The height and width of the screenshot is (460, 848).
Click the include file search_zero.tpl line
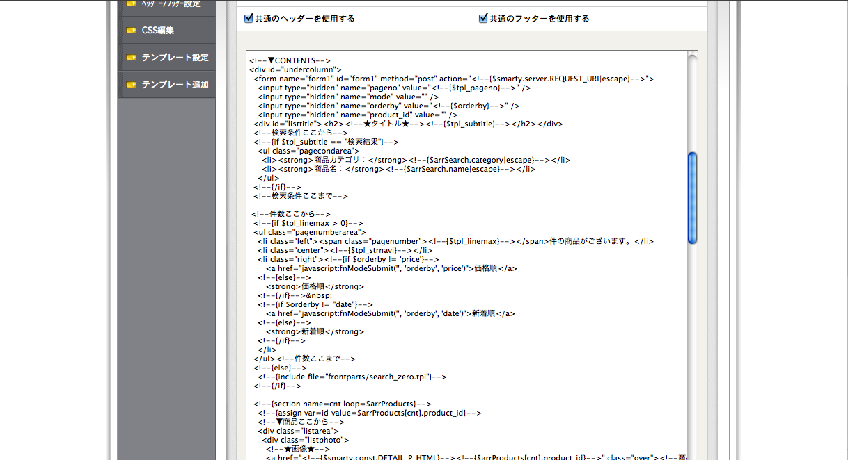pos(352,377)
